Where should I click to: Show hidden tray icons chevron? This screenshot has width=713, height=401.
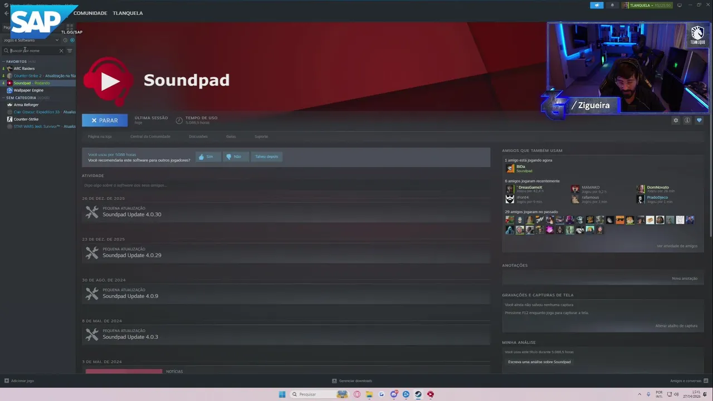pos(639,394)
